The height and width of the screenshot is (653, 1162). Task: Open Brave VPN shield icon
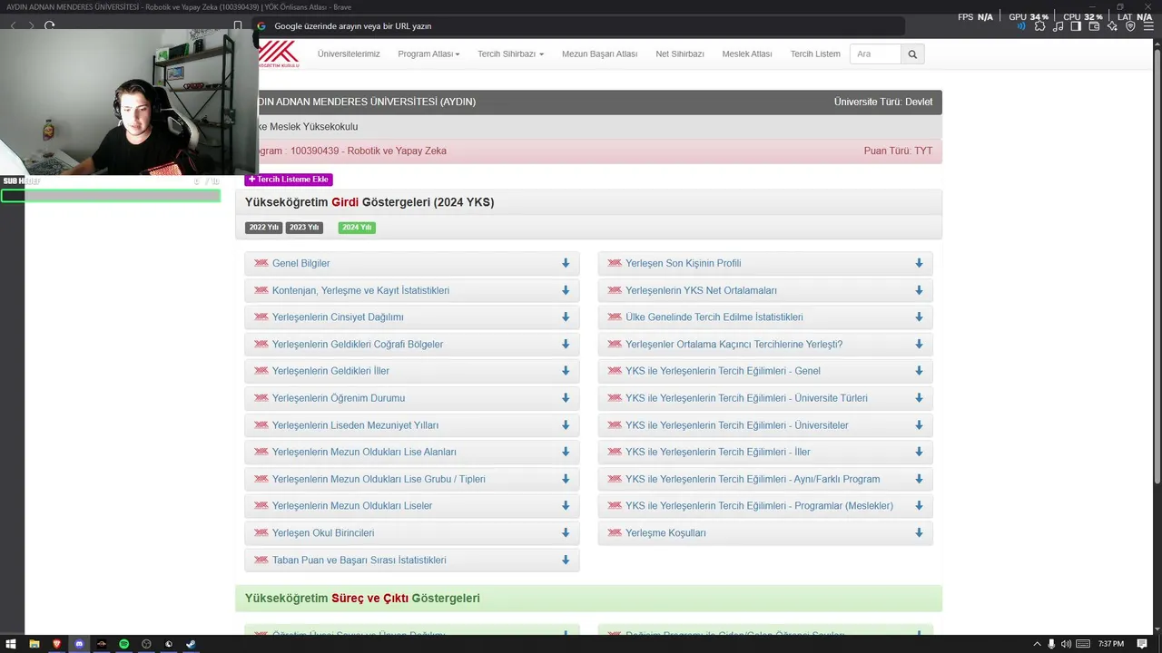click(x=1130, y=26)
